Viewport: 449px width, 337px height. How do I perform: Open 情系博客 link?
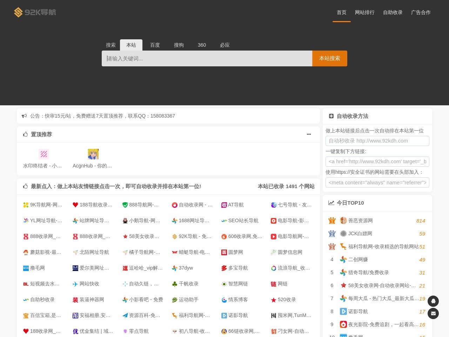pos(235,299)
